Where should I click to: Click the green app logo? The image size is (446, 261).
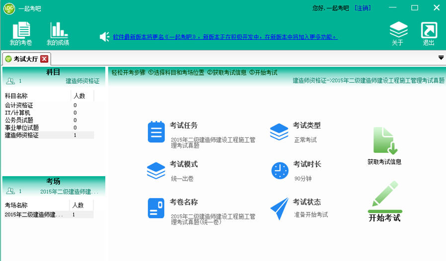point(9,8)
